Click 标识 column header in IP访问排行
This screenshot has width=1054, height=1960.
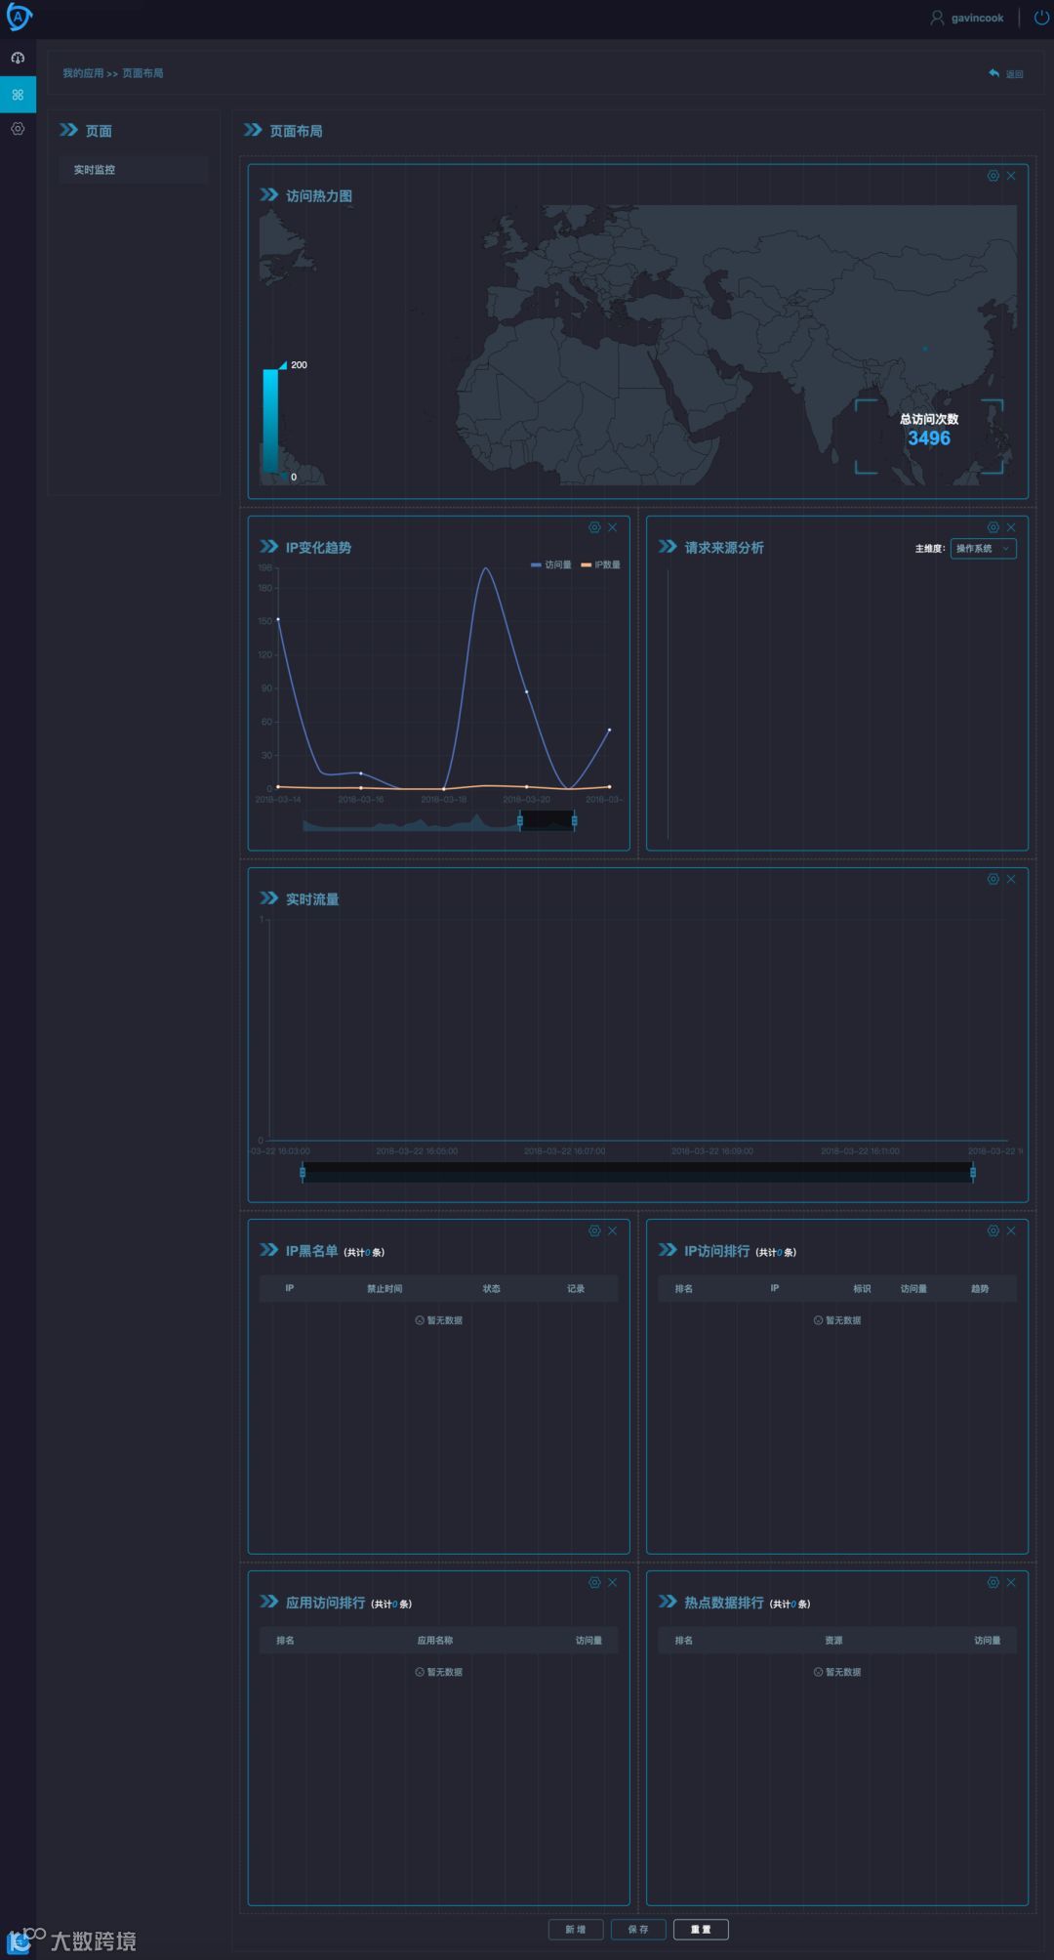point(862,1289)
